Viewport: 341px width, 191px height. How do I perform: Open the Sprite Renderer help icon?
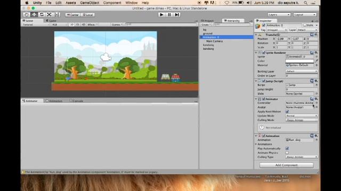click(312, 53)
